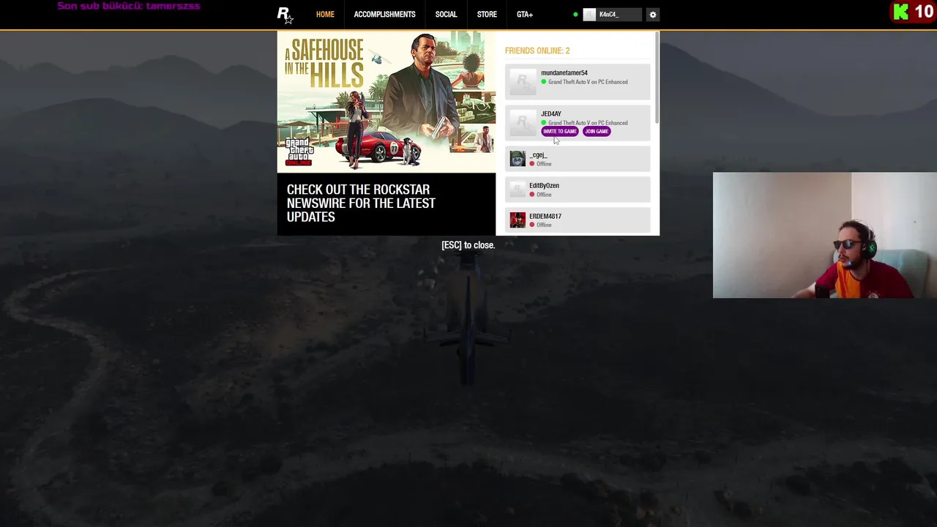
Task: Open the GTA+ tab
Action: click(x=525, y=15)
